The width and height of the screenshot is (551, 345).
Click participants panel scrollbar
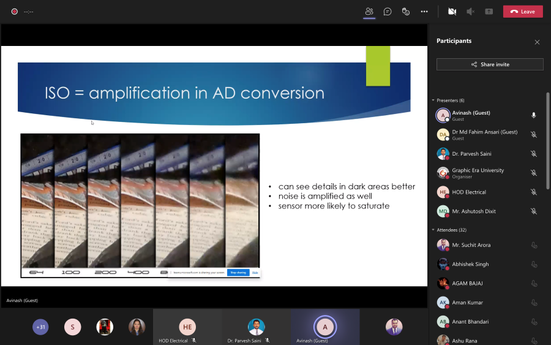point(547,141)
